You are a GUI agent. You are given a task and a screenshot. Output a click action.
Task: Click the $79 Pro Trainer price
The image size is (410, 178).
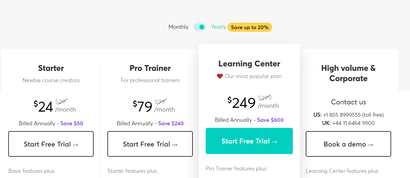(x=143, y=106)
